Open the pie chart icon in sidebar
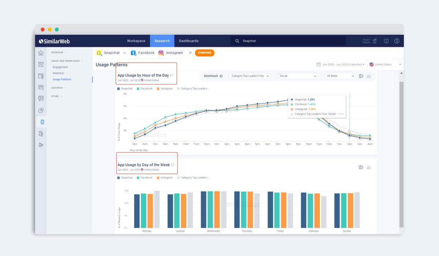Screen dimensions: 439x256 click(x=41, y=110)
